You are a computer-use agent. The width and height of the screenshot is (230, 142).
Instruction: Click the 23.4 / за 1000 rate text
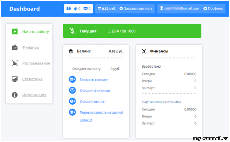click(123, 31)
